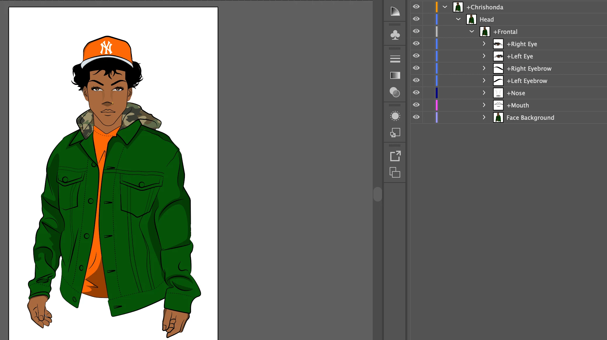
Task: Open the Symbols panel club icon
Action: (395, 35)
